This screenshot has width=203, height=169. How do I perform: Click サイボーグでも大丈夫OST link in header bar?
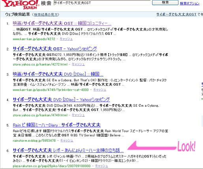[x=176, y=14]
